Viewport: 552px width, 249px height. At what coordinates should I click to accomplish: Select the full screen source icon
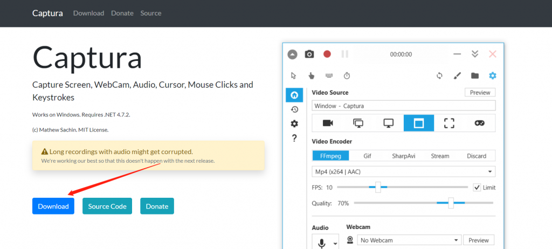358,123
